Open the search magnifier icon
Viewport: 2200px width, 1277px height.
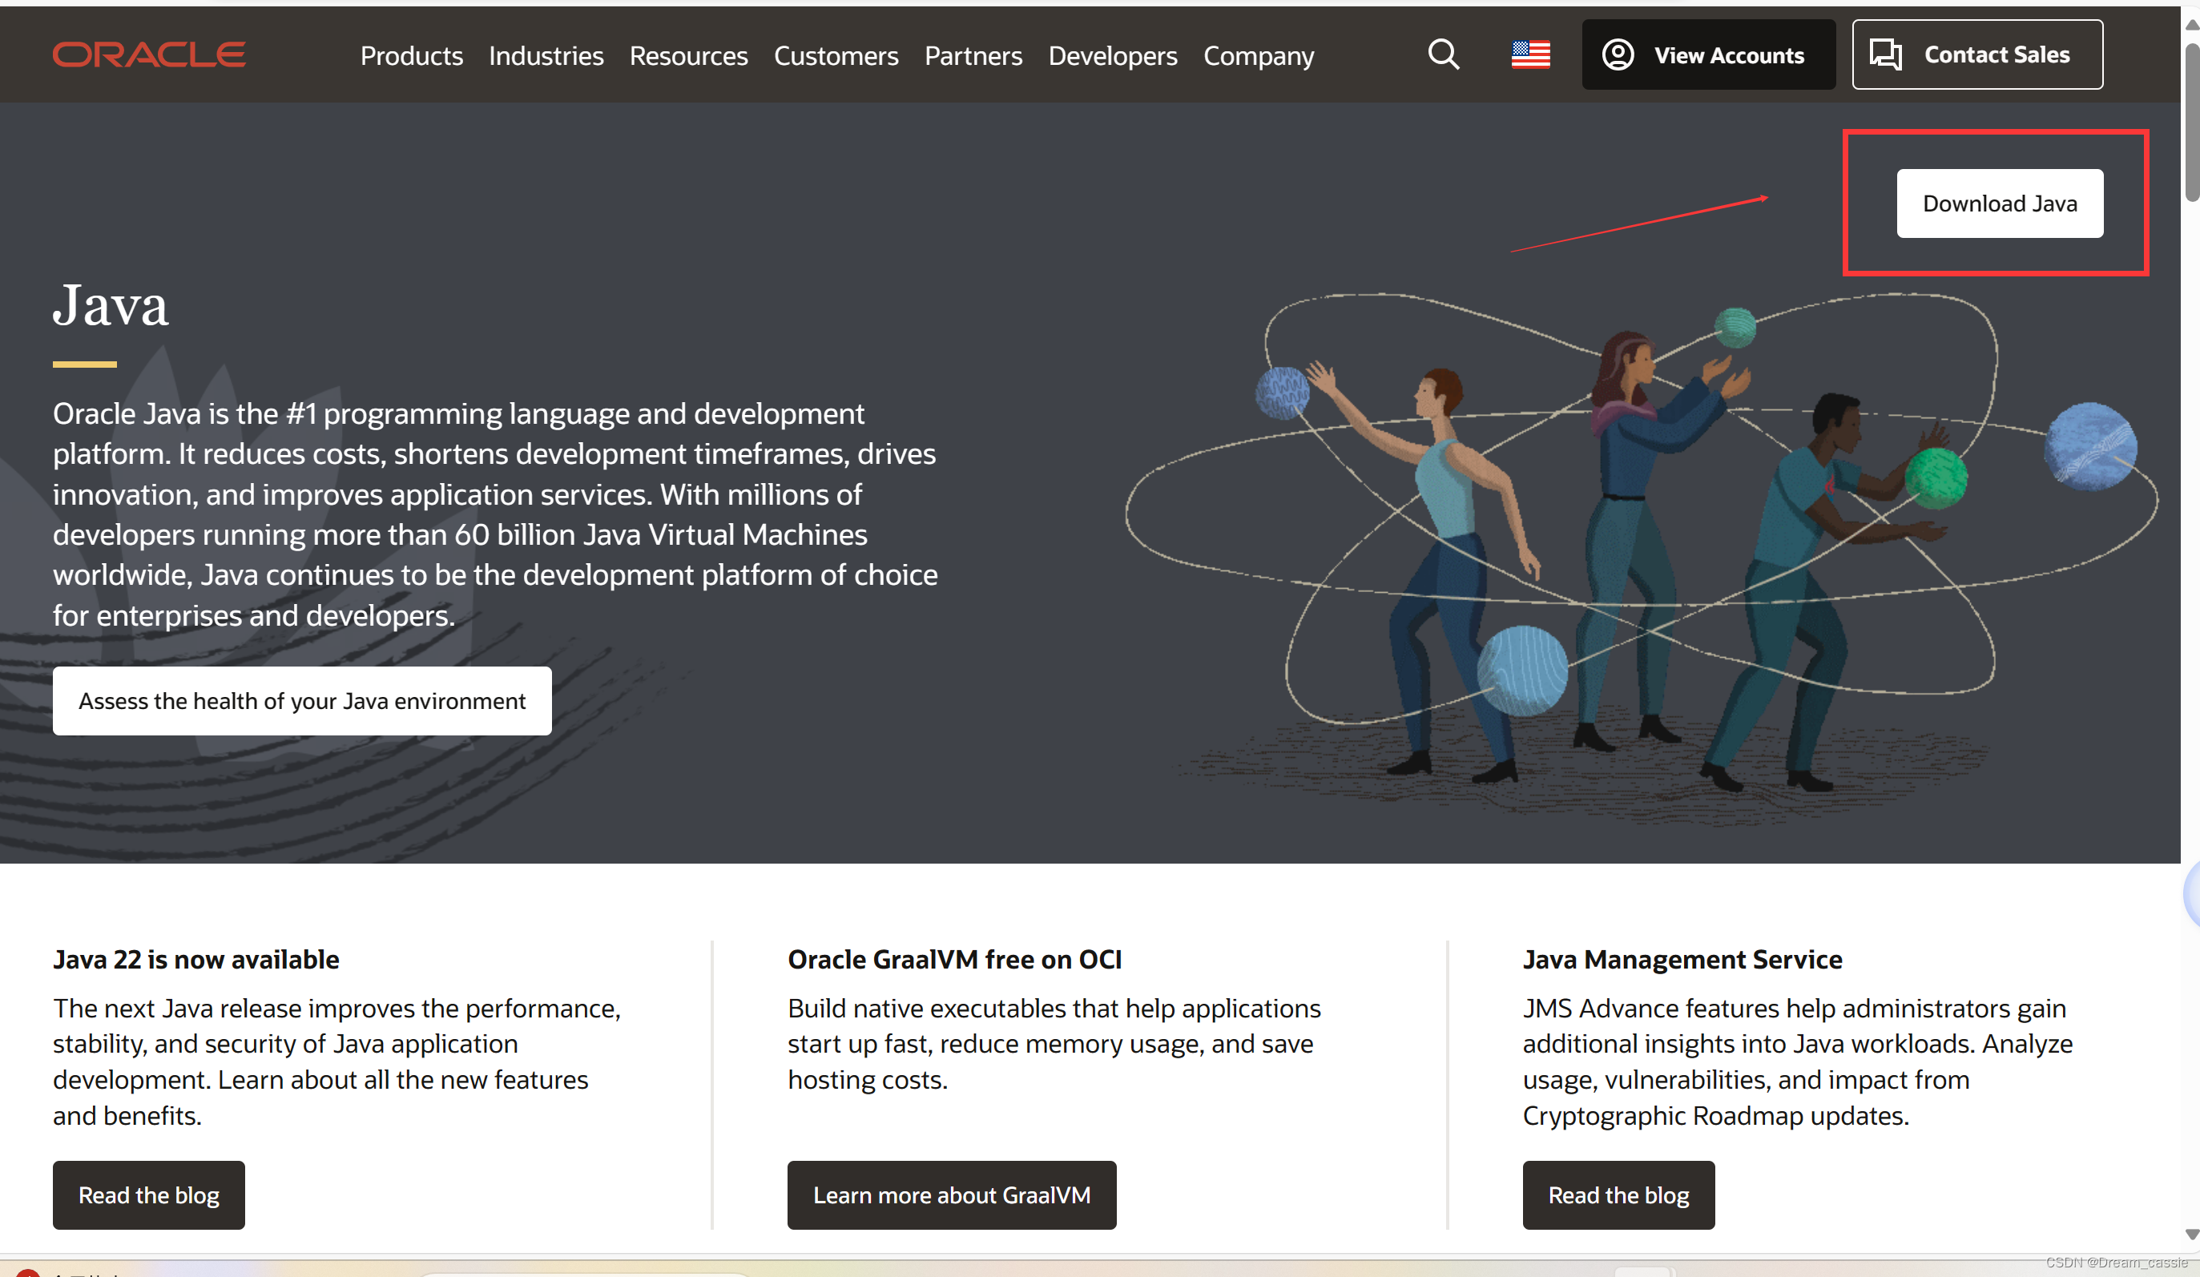point(1443,55)
